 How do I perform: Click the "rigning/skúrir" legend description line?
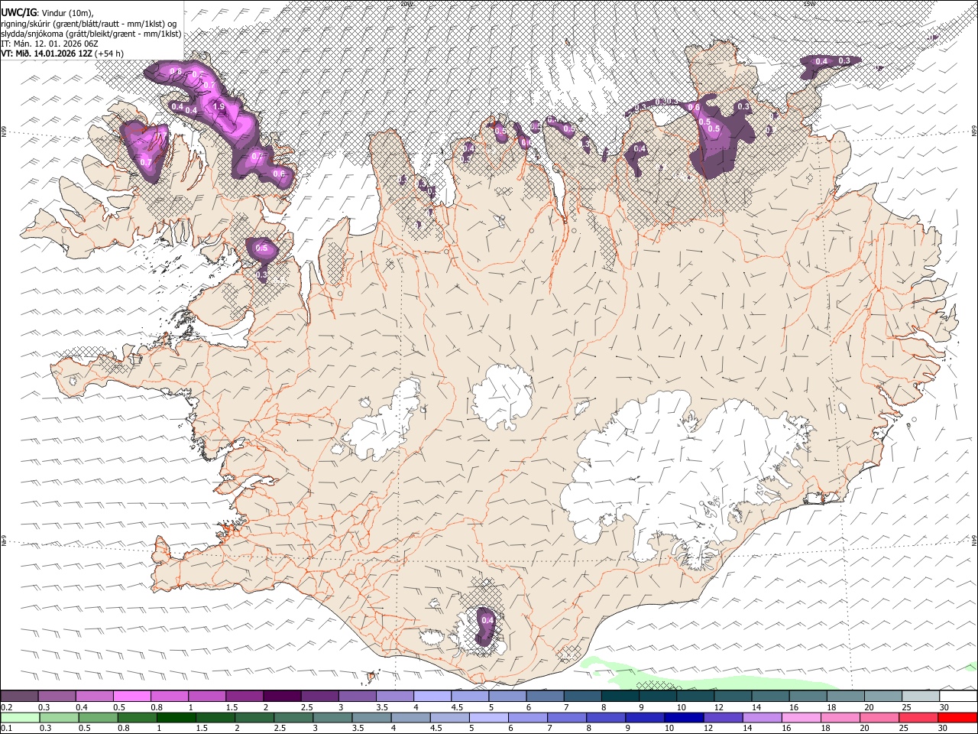89,24
